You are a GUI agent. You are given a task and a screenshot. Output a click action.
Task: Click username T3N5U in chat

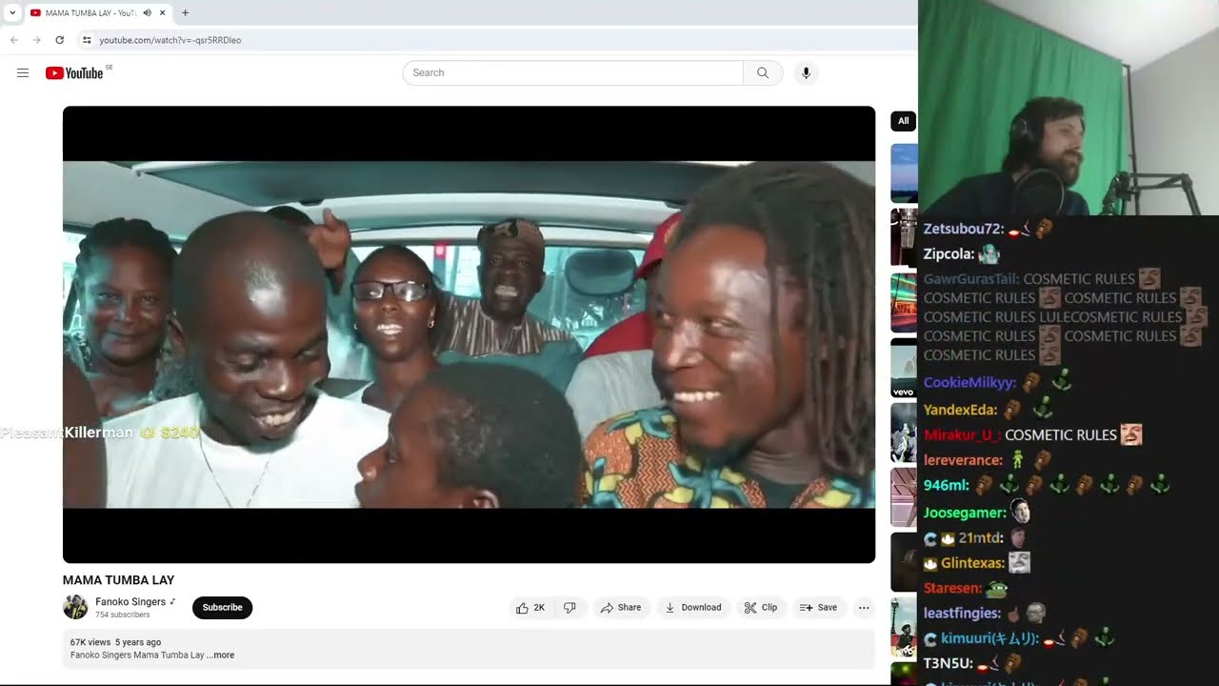tap(948, 663)
